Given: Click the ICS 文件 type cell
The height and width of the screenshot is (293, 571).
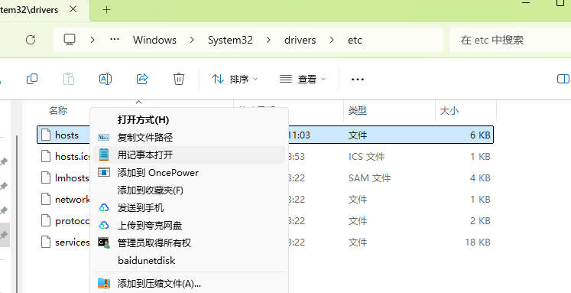Looking at the screenshot, I should click(x=366, y=156).
